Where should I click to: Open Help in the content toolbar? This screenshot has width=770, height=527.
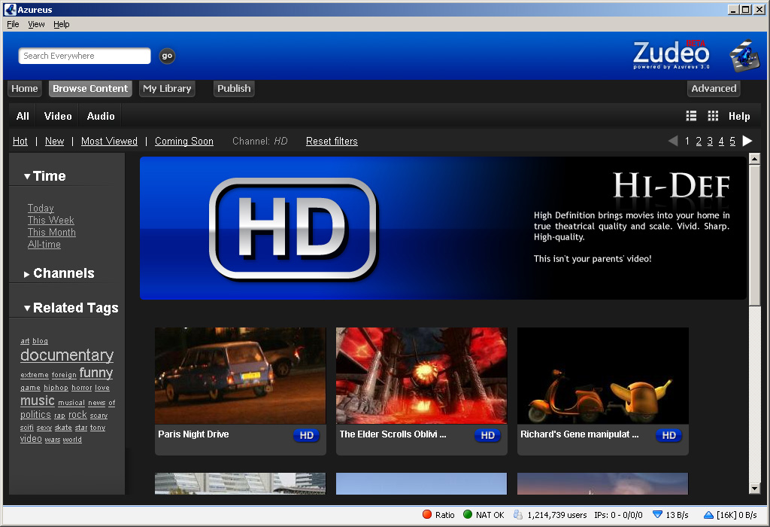click(x=739, y=116)
